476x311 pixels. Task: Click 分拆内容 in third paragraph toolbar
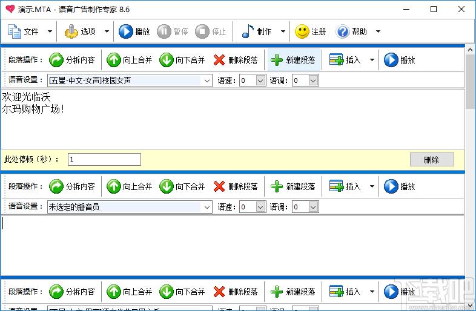point(72,292)
